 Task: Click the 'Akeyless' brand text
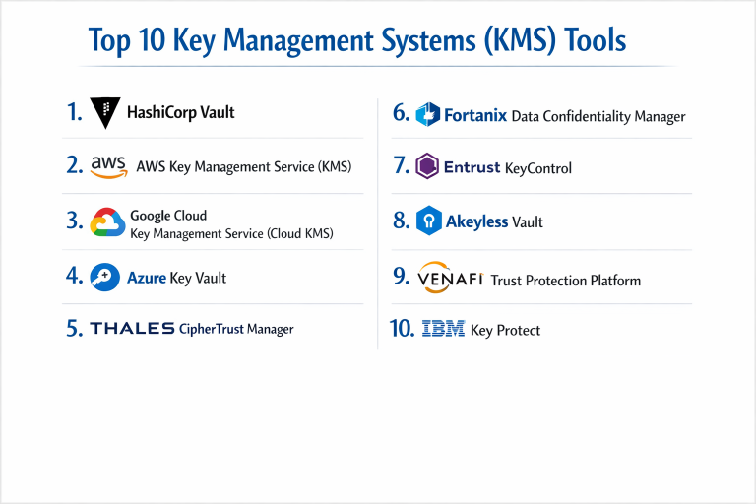tap(476, 221)
